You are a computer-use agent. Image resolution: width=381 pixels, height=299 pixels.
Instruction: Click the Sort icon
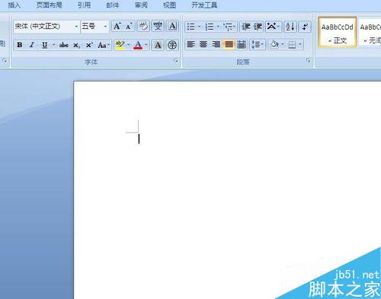(290, 27)
